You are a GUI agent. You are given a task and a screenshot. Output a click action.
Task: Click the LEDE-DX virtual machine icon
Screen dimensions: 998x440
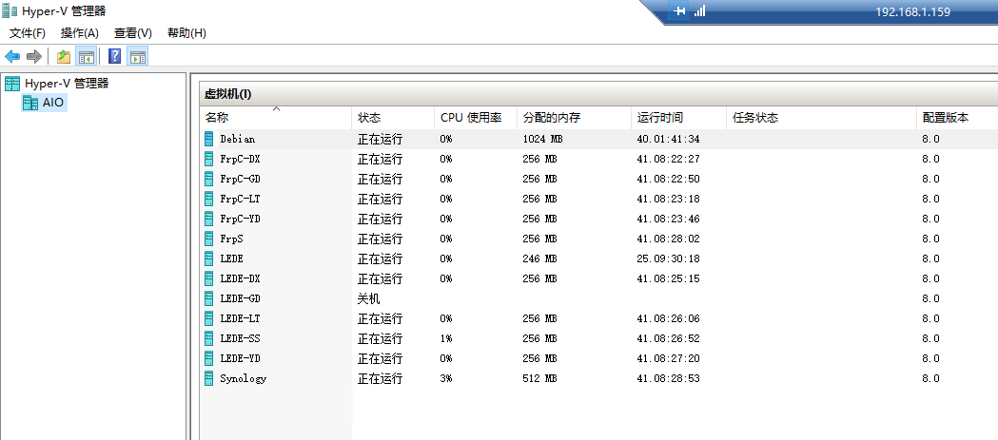coord(208,278)
